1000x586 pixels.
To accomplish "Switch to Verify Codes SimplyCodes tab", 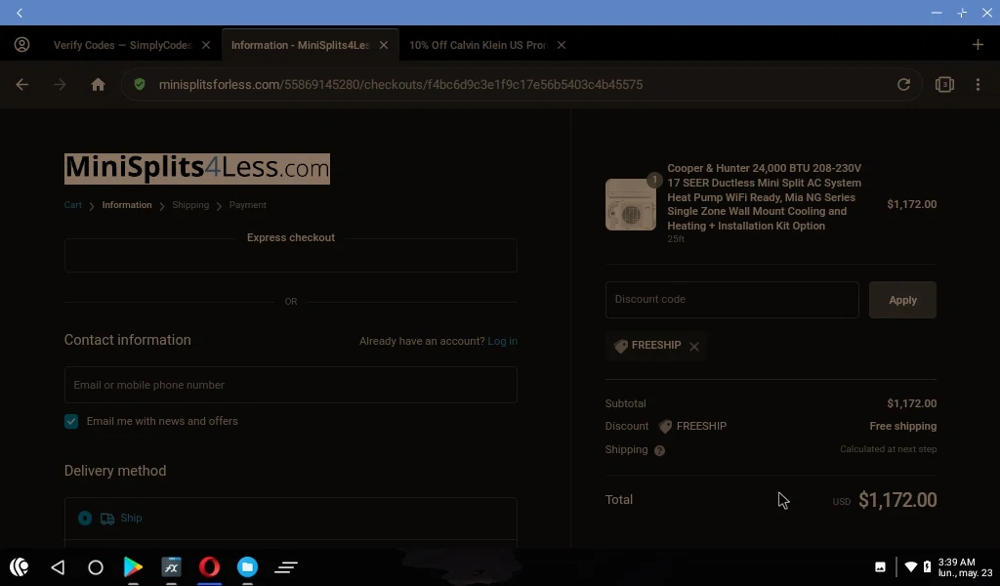I will pos(122,45).
